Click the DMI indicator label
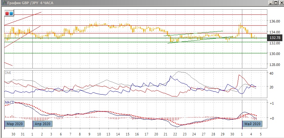Viewport: 284px width, 138px height. click(8, 73)
